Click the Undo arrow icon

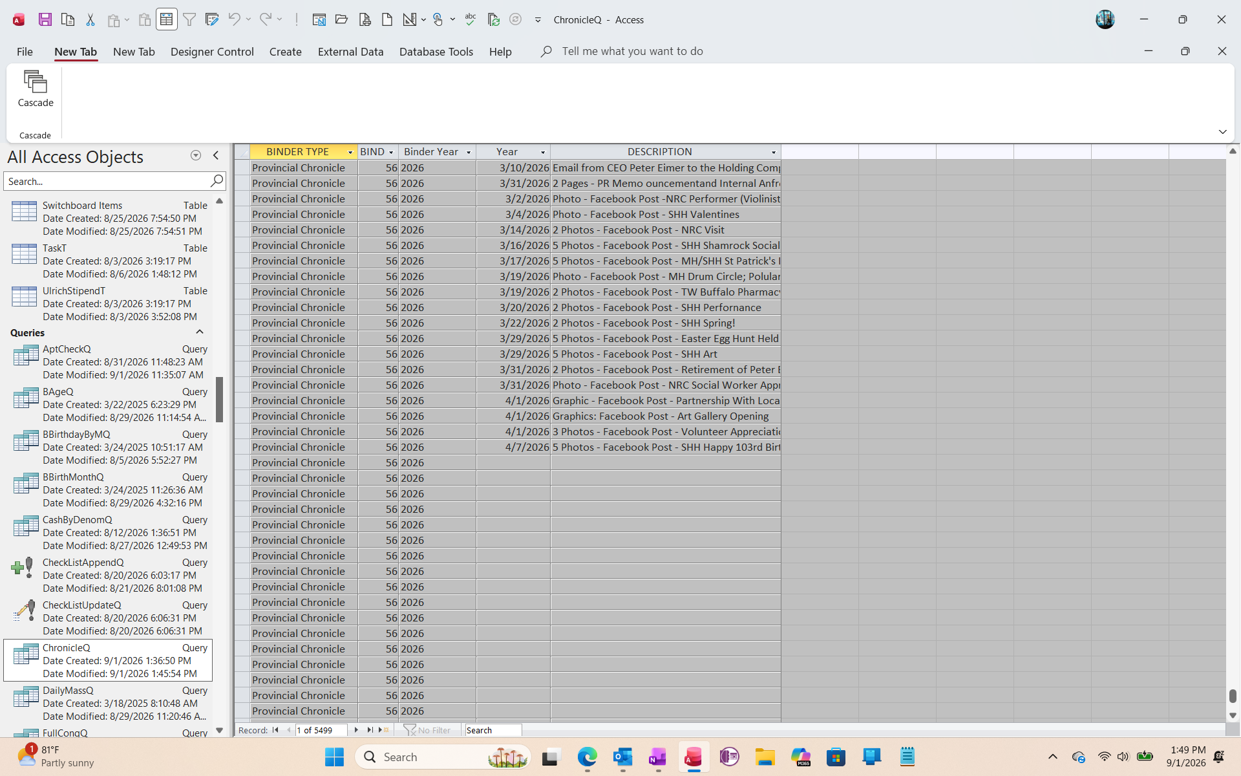(x=234, y=19)
